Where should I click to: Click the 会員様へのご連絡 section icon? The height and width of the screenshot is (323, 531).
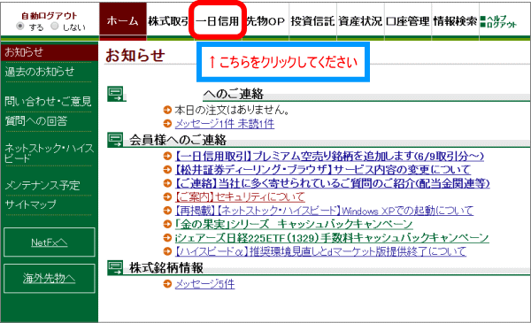pyautogui.click(x=115, y=140)
